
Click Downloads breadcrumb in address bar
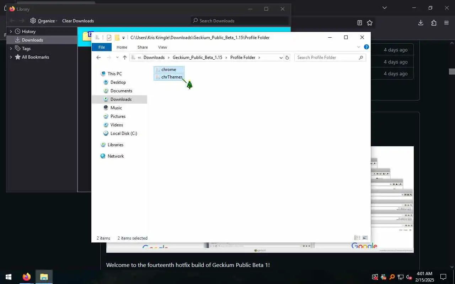coord(154,58)
